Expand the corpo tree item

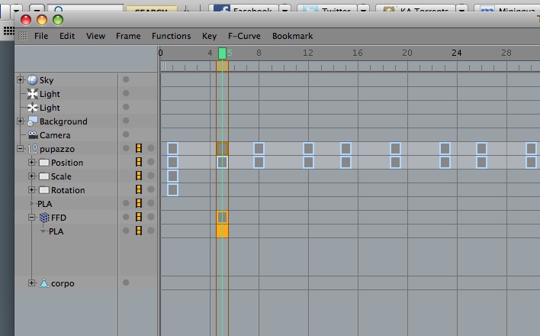click(32, 283)
